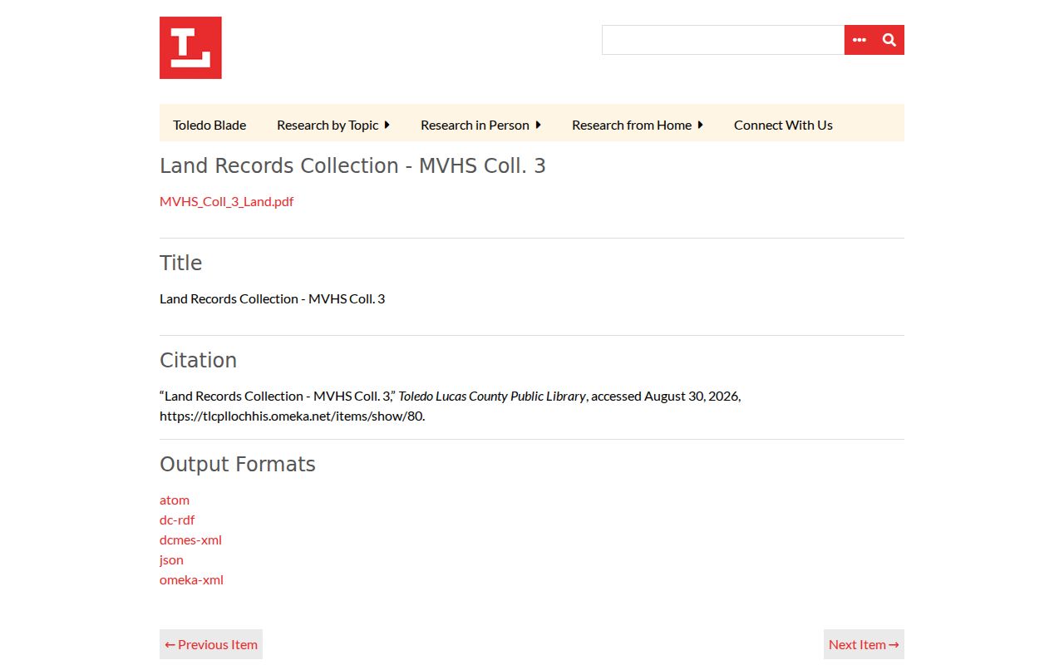The height and width of the screenshot is (665, 1064).
Task: Open the Toledo Blade menu item
Action: coord(209,125)
